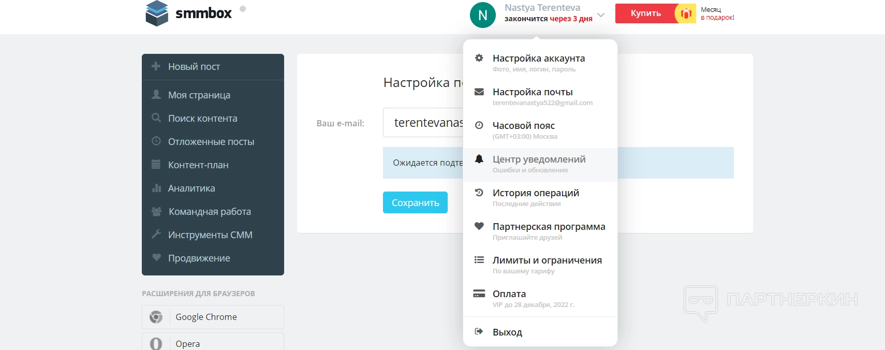This screenshot has height=350, width=885.
Task: Open Продвижение section
Action: (213, 258)
